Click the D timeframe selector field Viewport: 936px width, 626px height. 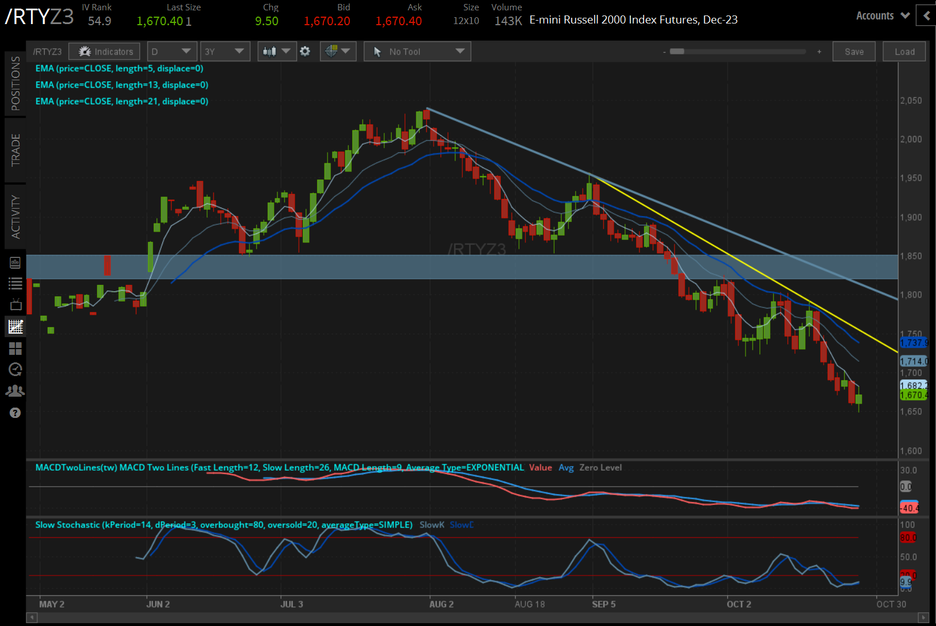pyautogui.click(x=171, y=51)
